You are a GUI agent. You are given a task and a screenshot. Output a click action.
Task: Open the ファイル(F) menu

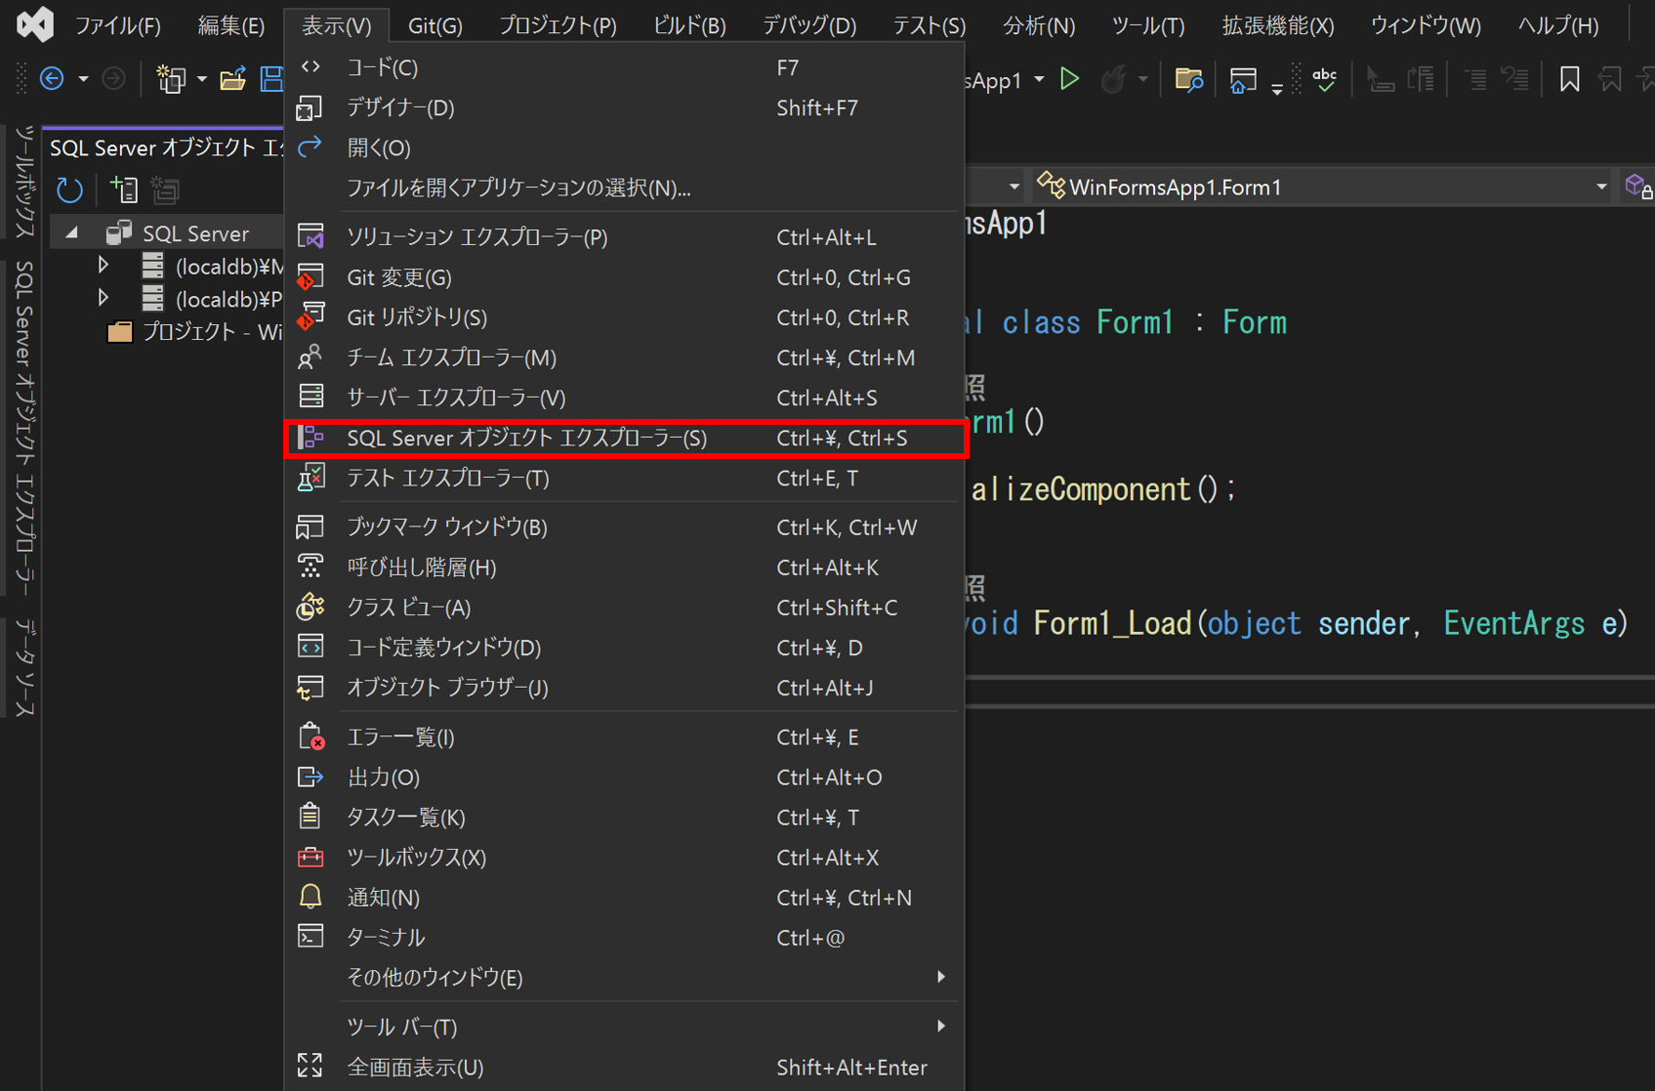(118, 25)
